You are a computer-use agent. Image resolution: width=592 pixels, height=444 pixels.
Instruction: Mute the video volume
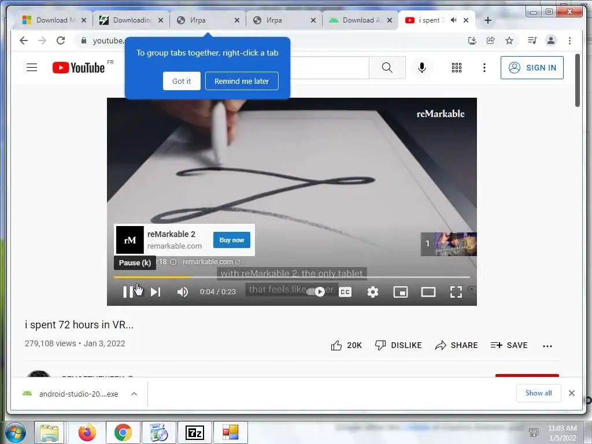[x=183, y=292]
